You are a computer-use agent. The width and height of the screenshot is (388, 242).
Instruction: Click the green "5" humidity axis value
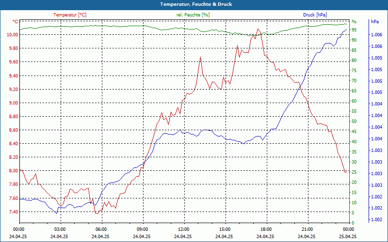tap(353, 213)
